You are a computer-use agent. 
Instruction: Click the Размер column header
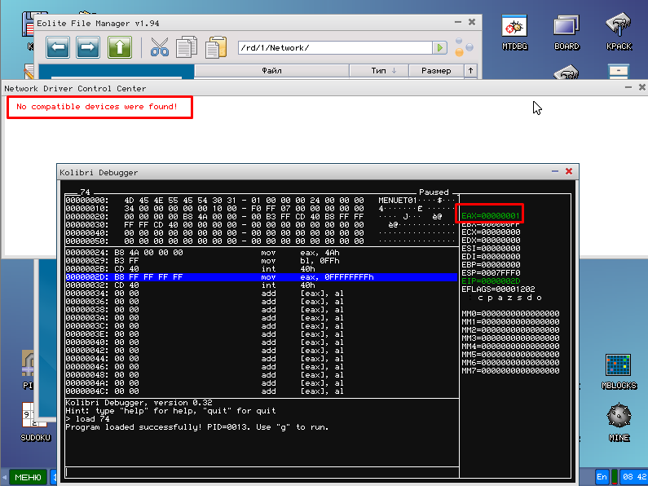click(x=436, y=71)
